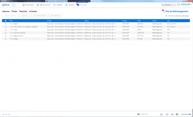Viewport: 193px width, 117px height.
Task: Tick the checkbox for 1-6 III. Tema row
Action: 6,27
